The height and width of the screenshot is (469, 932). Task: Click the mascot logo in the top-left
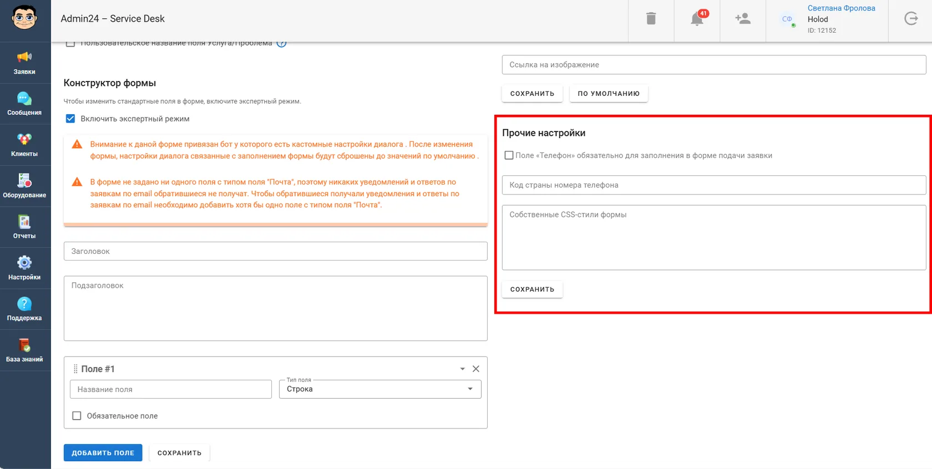[x=24, y=18]
